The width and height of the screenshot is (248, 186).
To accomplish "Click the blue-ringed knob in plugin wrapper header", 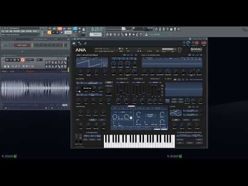I will pos(188,43).
